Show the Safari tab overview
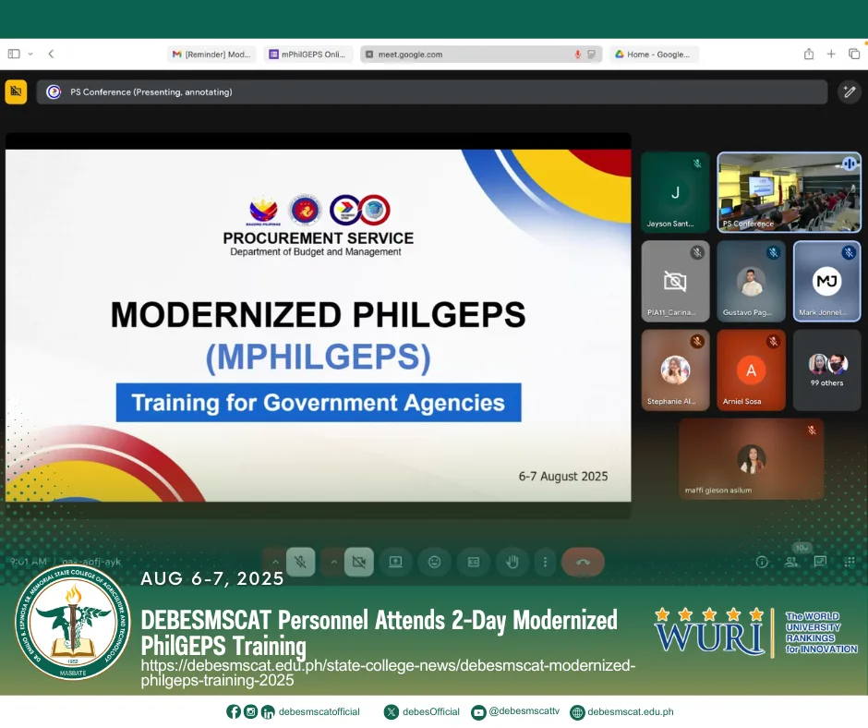Image resolution: width=868 pixels, height=728 pixels. coord(854,54)
